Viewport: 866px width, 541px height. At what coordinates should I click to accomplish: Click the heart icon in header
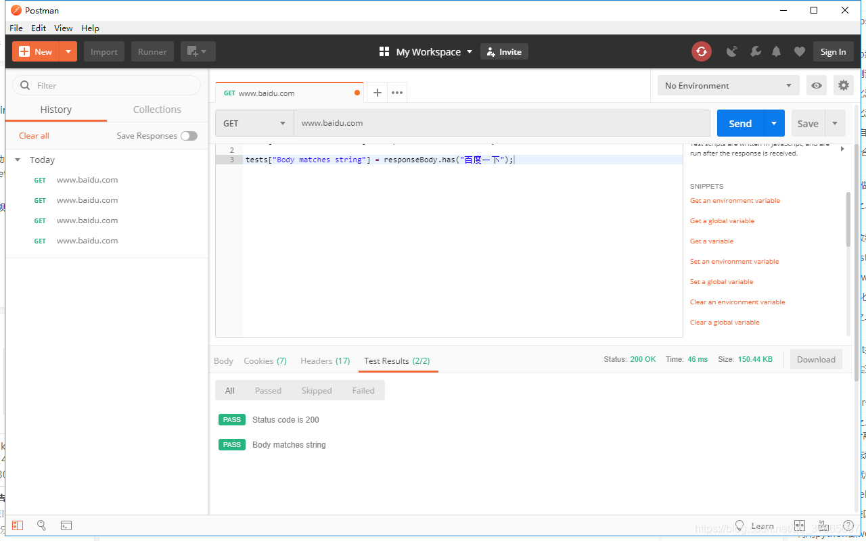(x=800, y=51)
